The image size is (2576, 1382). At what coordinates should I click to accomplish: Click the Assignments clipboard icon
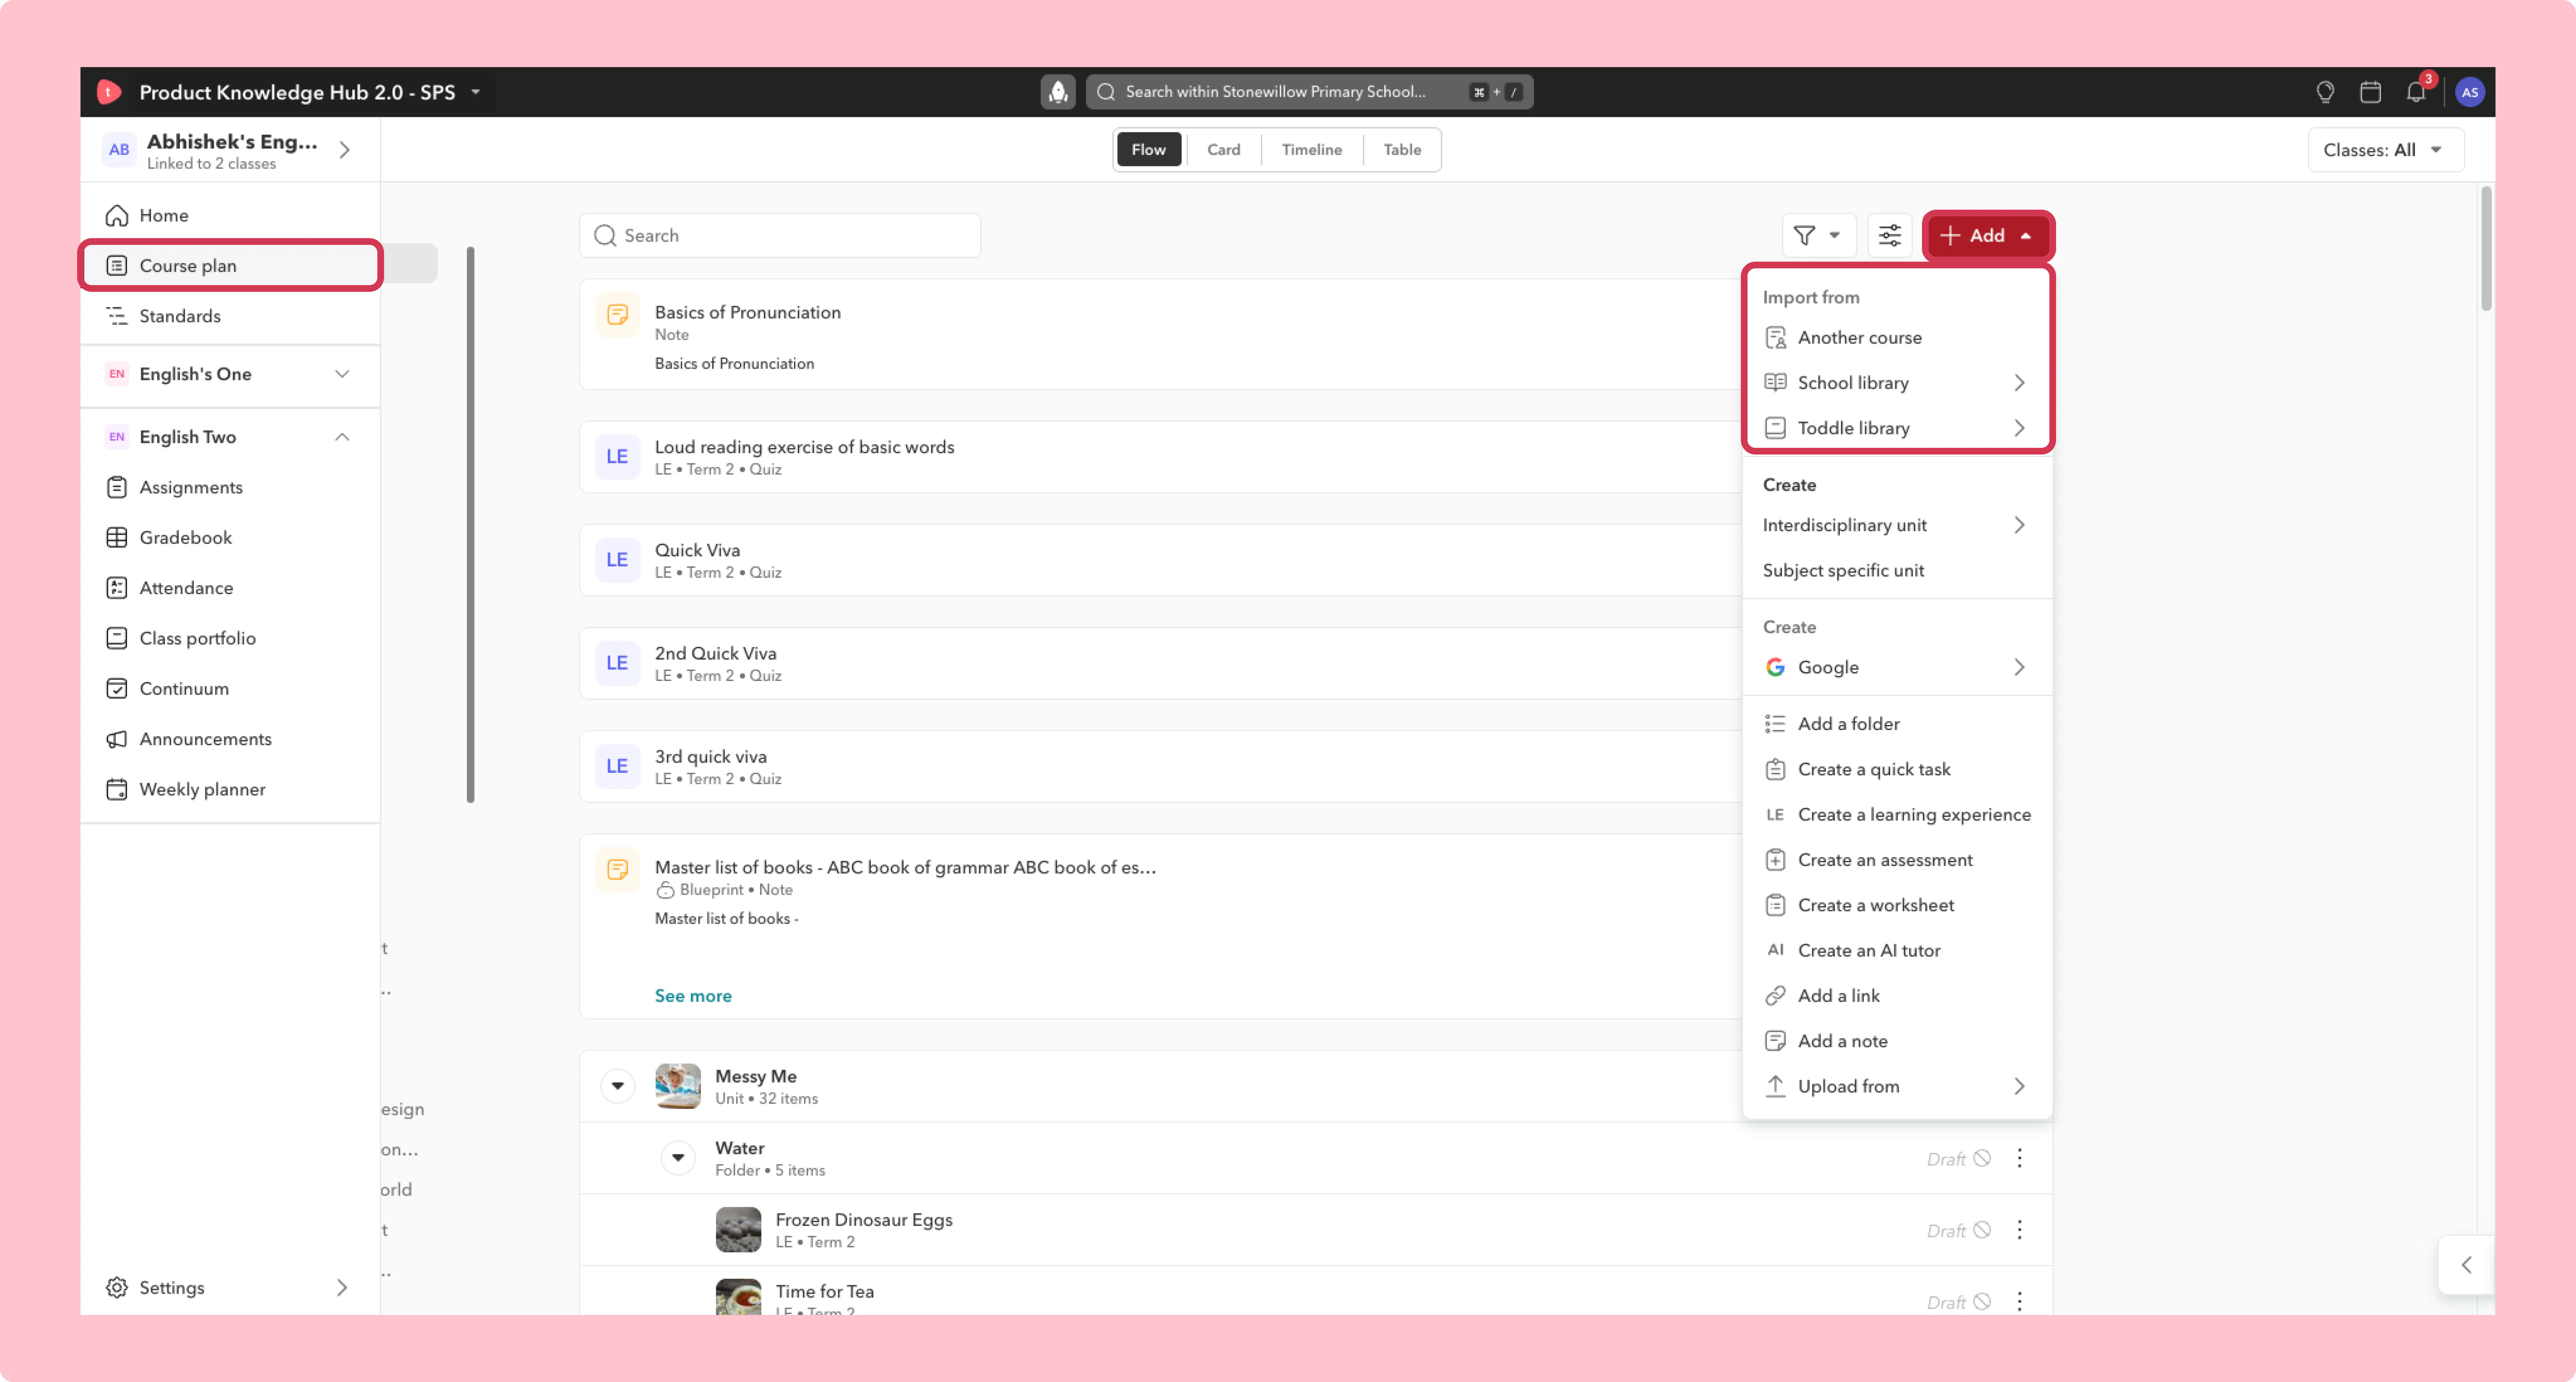[117, 487]
